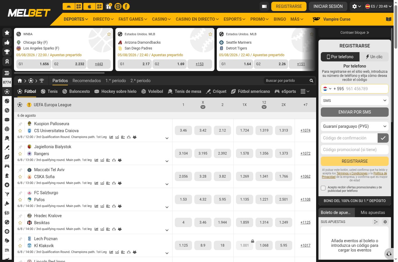Switch to Un clic registration tab

pos(374,57)
